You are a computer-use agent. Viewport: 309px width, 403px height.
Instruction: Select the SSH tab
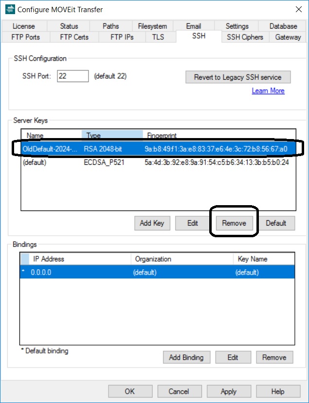click(x=199, y=36)
